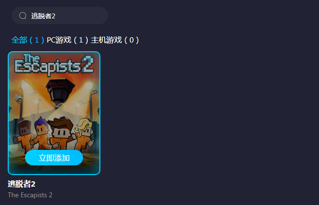The image size is (319, 205).
Task: Open The Escapists 2 game card thumbnail
Action: pyautogui.click(x=54, y=113)
